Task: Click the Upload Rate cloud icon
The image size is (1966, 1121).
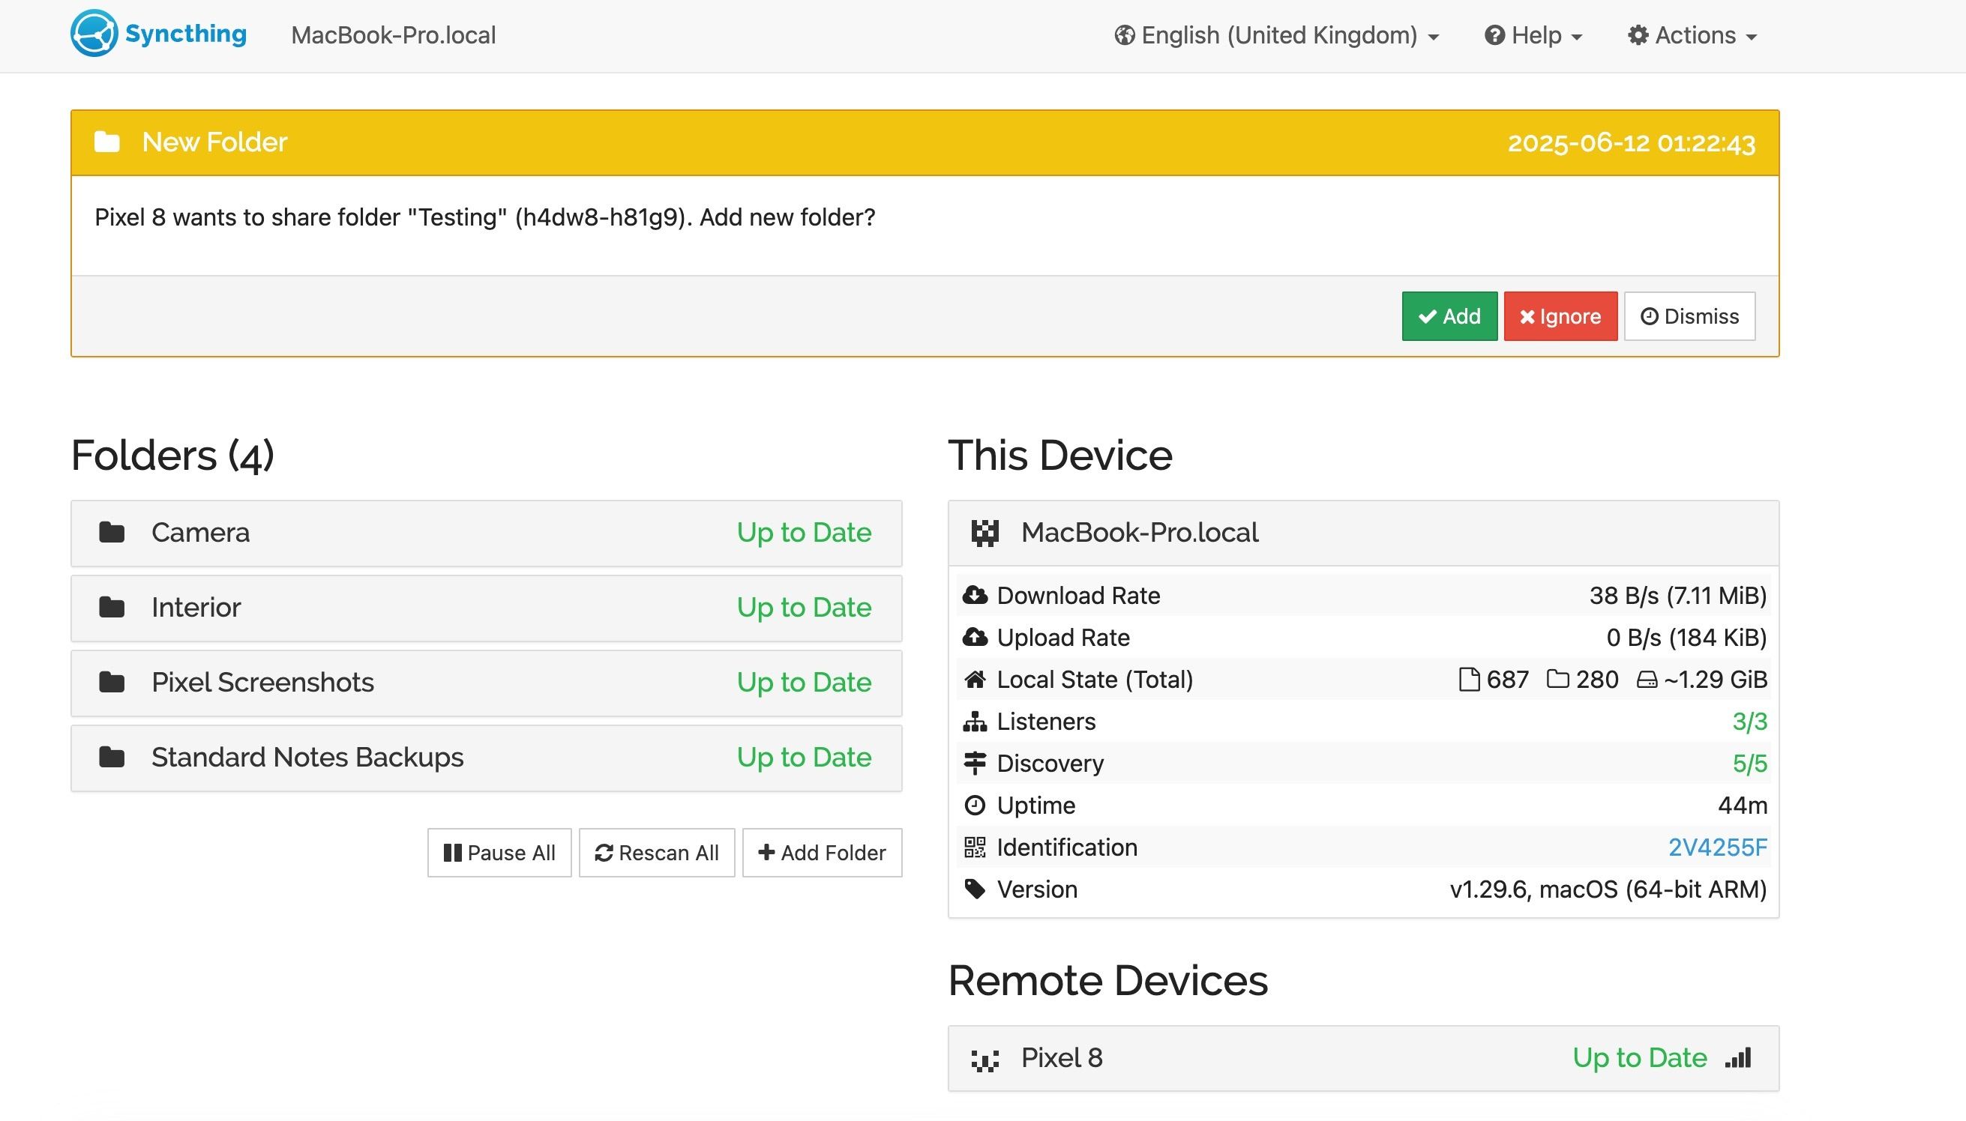Action: [975, 637]
